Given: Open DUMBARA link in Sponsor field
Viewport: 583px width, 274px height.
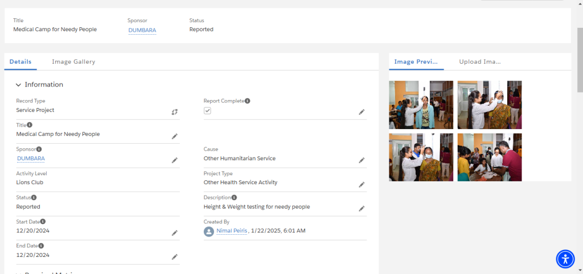Looking at the screenshot, I should click(31, 159).
